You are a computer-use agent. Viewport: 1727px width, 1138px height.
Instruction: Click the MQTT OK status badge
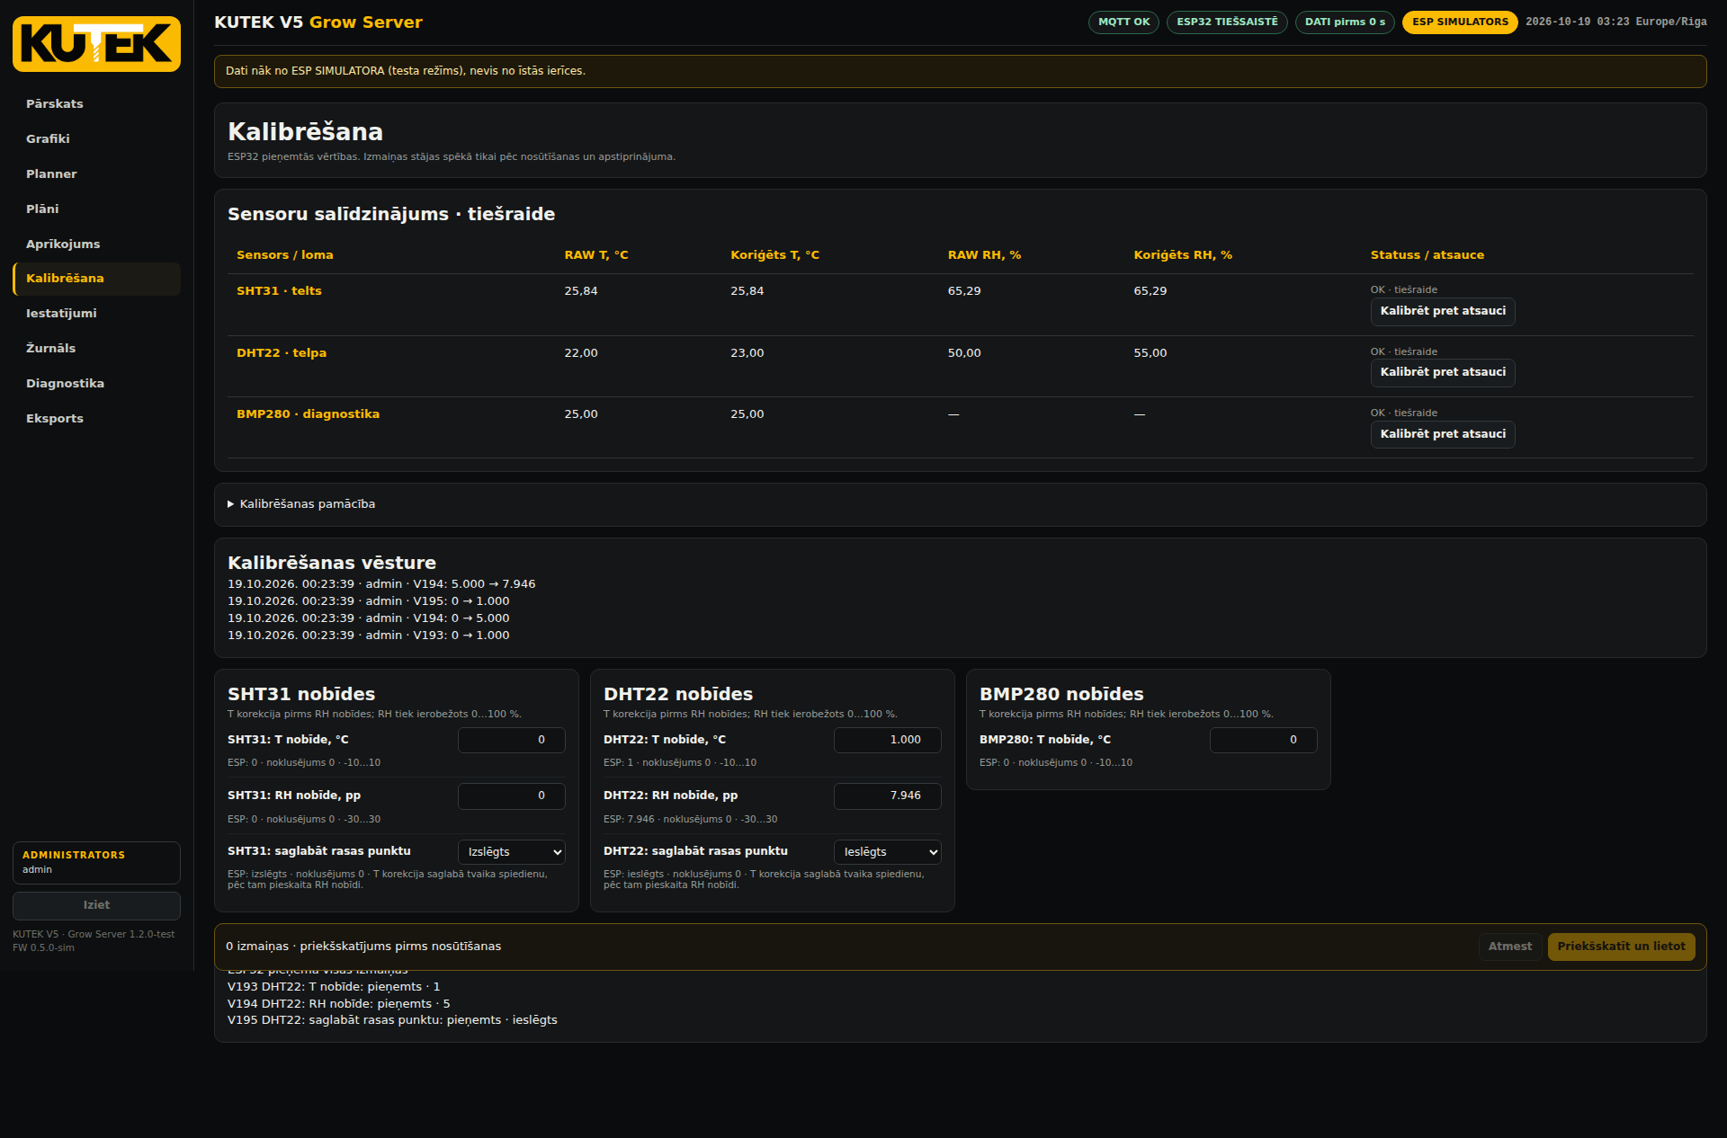coord(1123,22)
